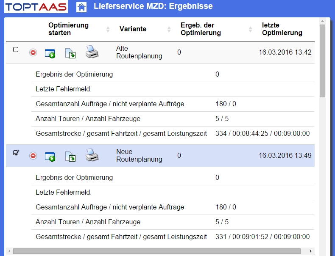The height and width of the screenshot is (256, 335).
Task: Click the TOPTAAS logo
Action: coord(36,7)
